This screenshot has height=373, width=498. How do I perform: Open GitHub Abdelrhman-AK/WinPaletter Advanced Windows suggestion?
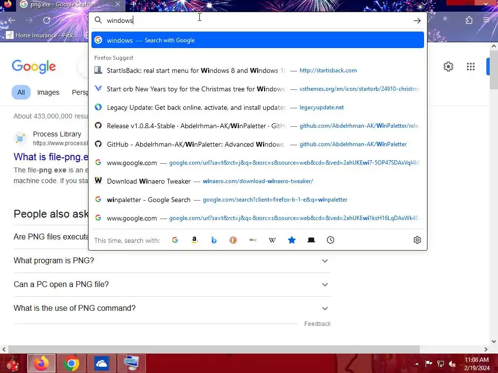click(x=258, y=144)
